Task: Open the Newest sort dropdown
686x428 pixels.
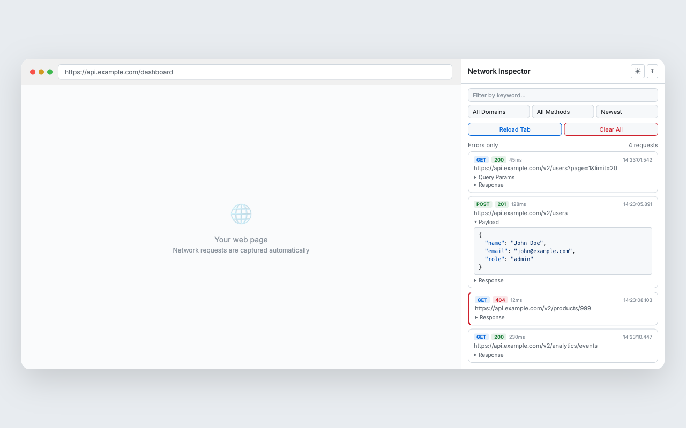Action: coord(627,112)
